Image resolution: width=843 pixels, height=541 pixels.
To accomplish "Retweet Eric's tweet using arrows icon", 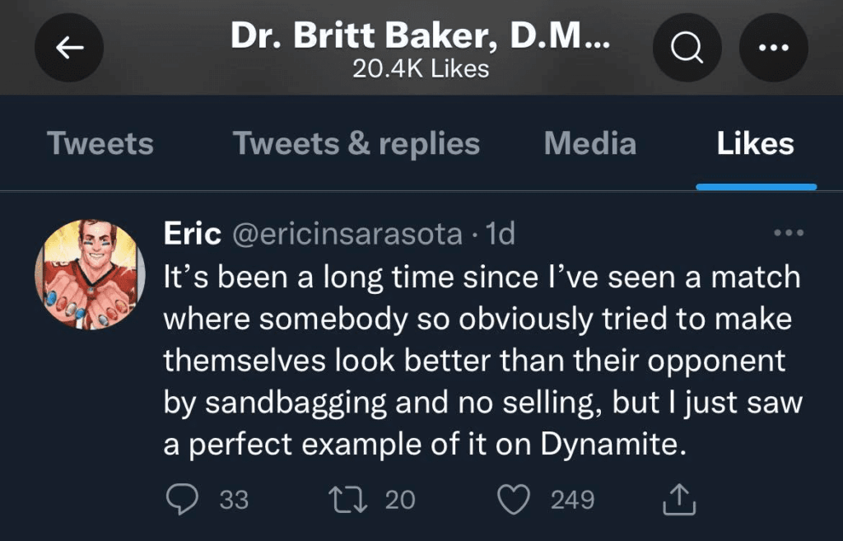I will click(x=342, y=499).
